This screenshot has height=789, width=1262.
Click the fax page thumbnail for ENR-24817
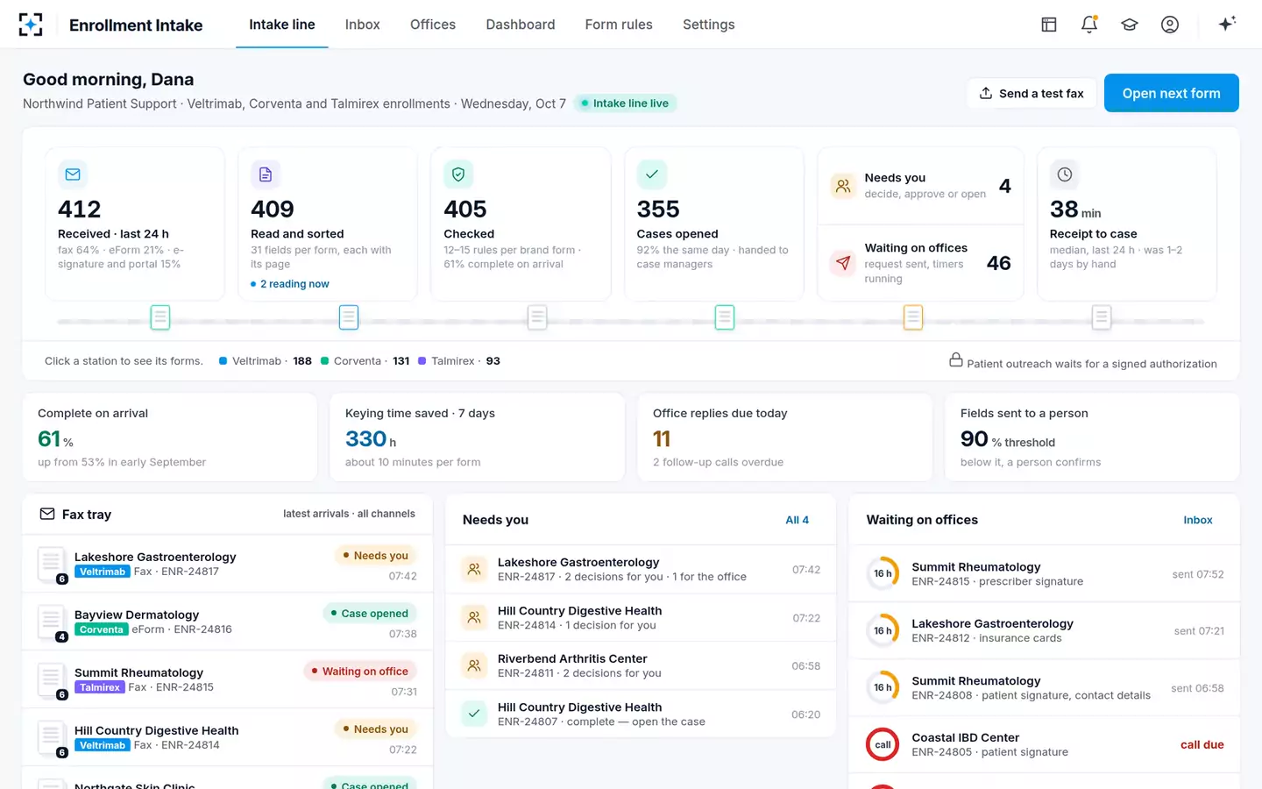tap(51, 565)
